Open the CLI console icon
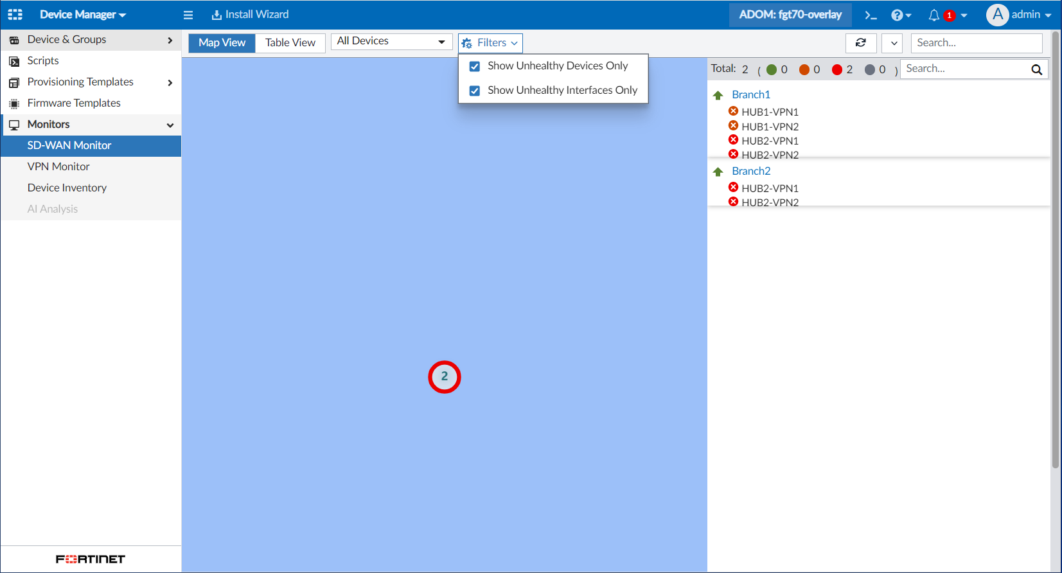The height and width of the screenshot is (573, 1062). (871, 15)
